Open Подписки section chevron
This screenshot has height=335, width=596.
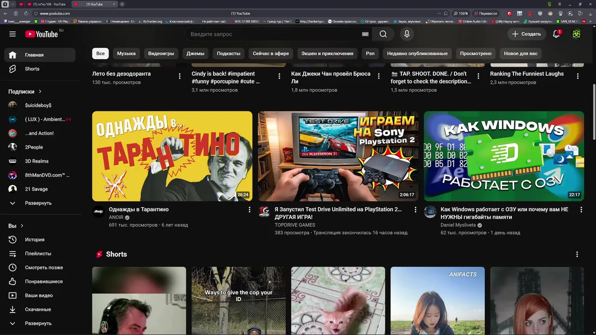pyautogui.click(x=40, y=92)
